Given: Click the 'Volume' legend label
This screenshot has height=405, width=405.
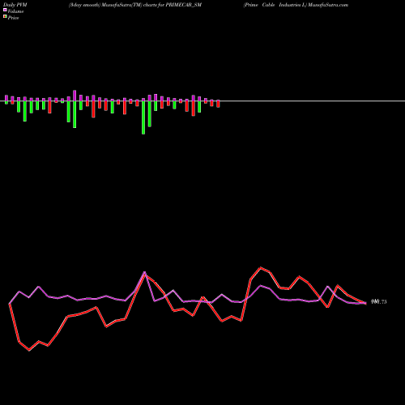Looking at the screenshot, I should tap(15, 11).
